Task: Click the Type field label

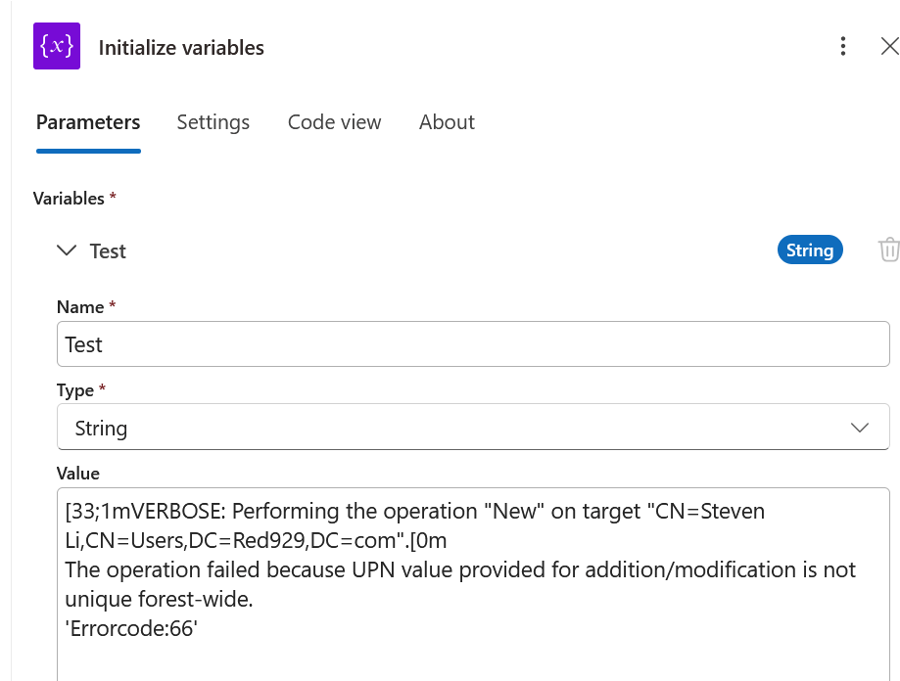Action: point(75,390)
